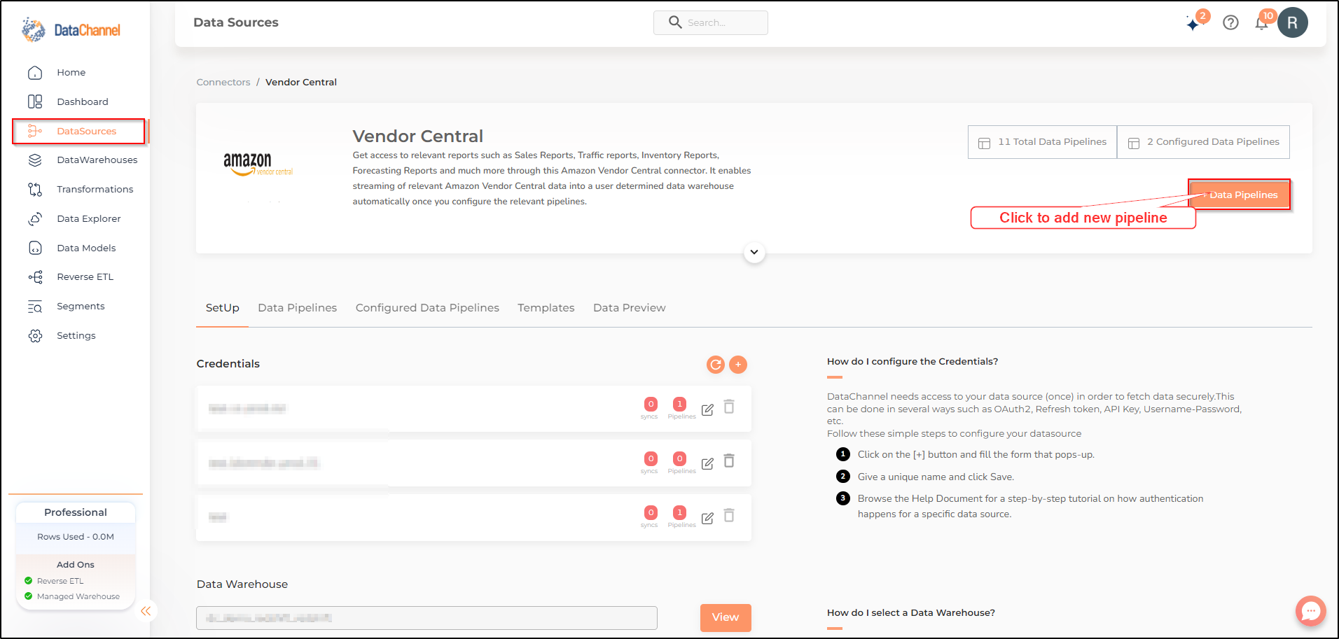
Task: Switch to the Data Pipelines tab
Action: pyautogui.click(x=297, y=308)
